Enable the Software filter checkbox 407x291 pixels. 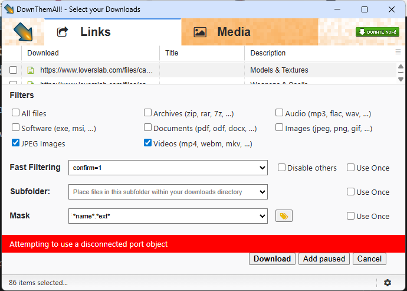(15, 127)
